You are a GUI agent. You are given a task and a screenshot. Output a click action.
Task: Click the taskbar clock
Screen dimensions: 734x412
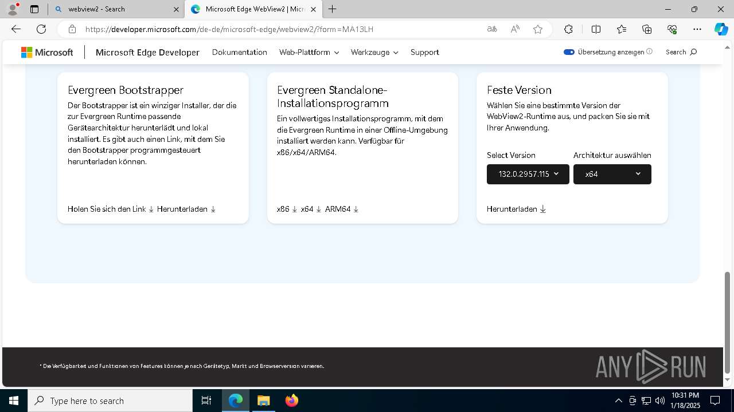pyautogui.click(x=685, y=401)
